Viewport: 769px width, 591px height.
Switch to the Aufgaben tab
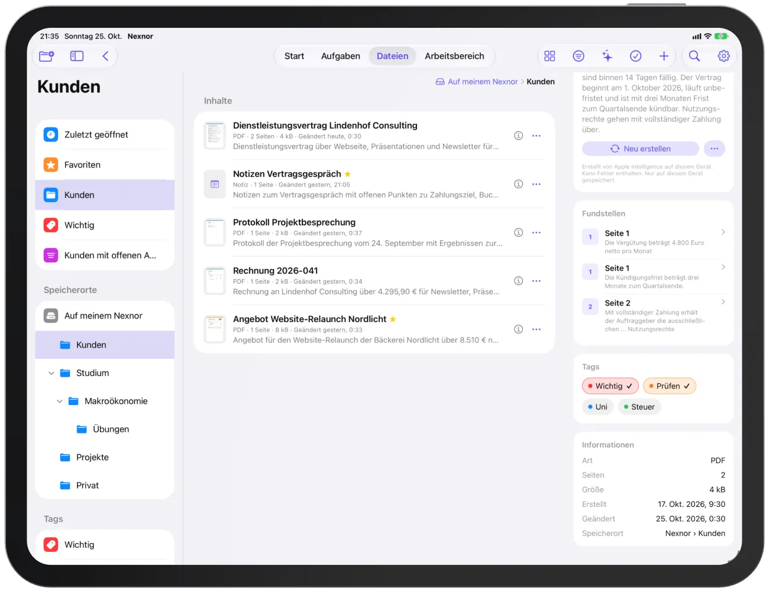pos(341,56)
